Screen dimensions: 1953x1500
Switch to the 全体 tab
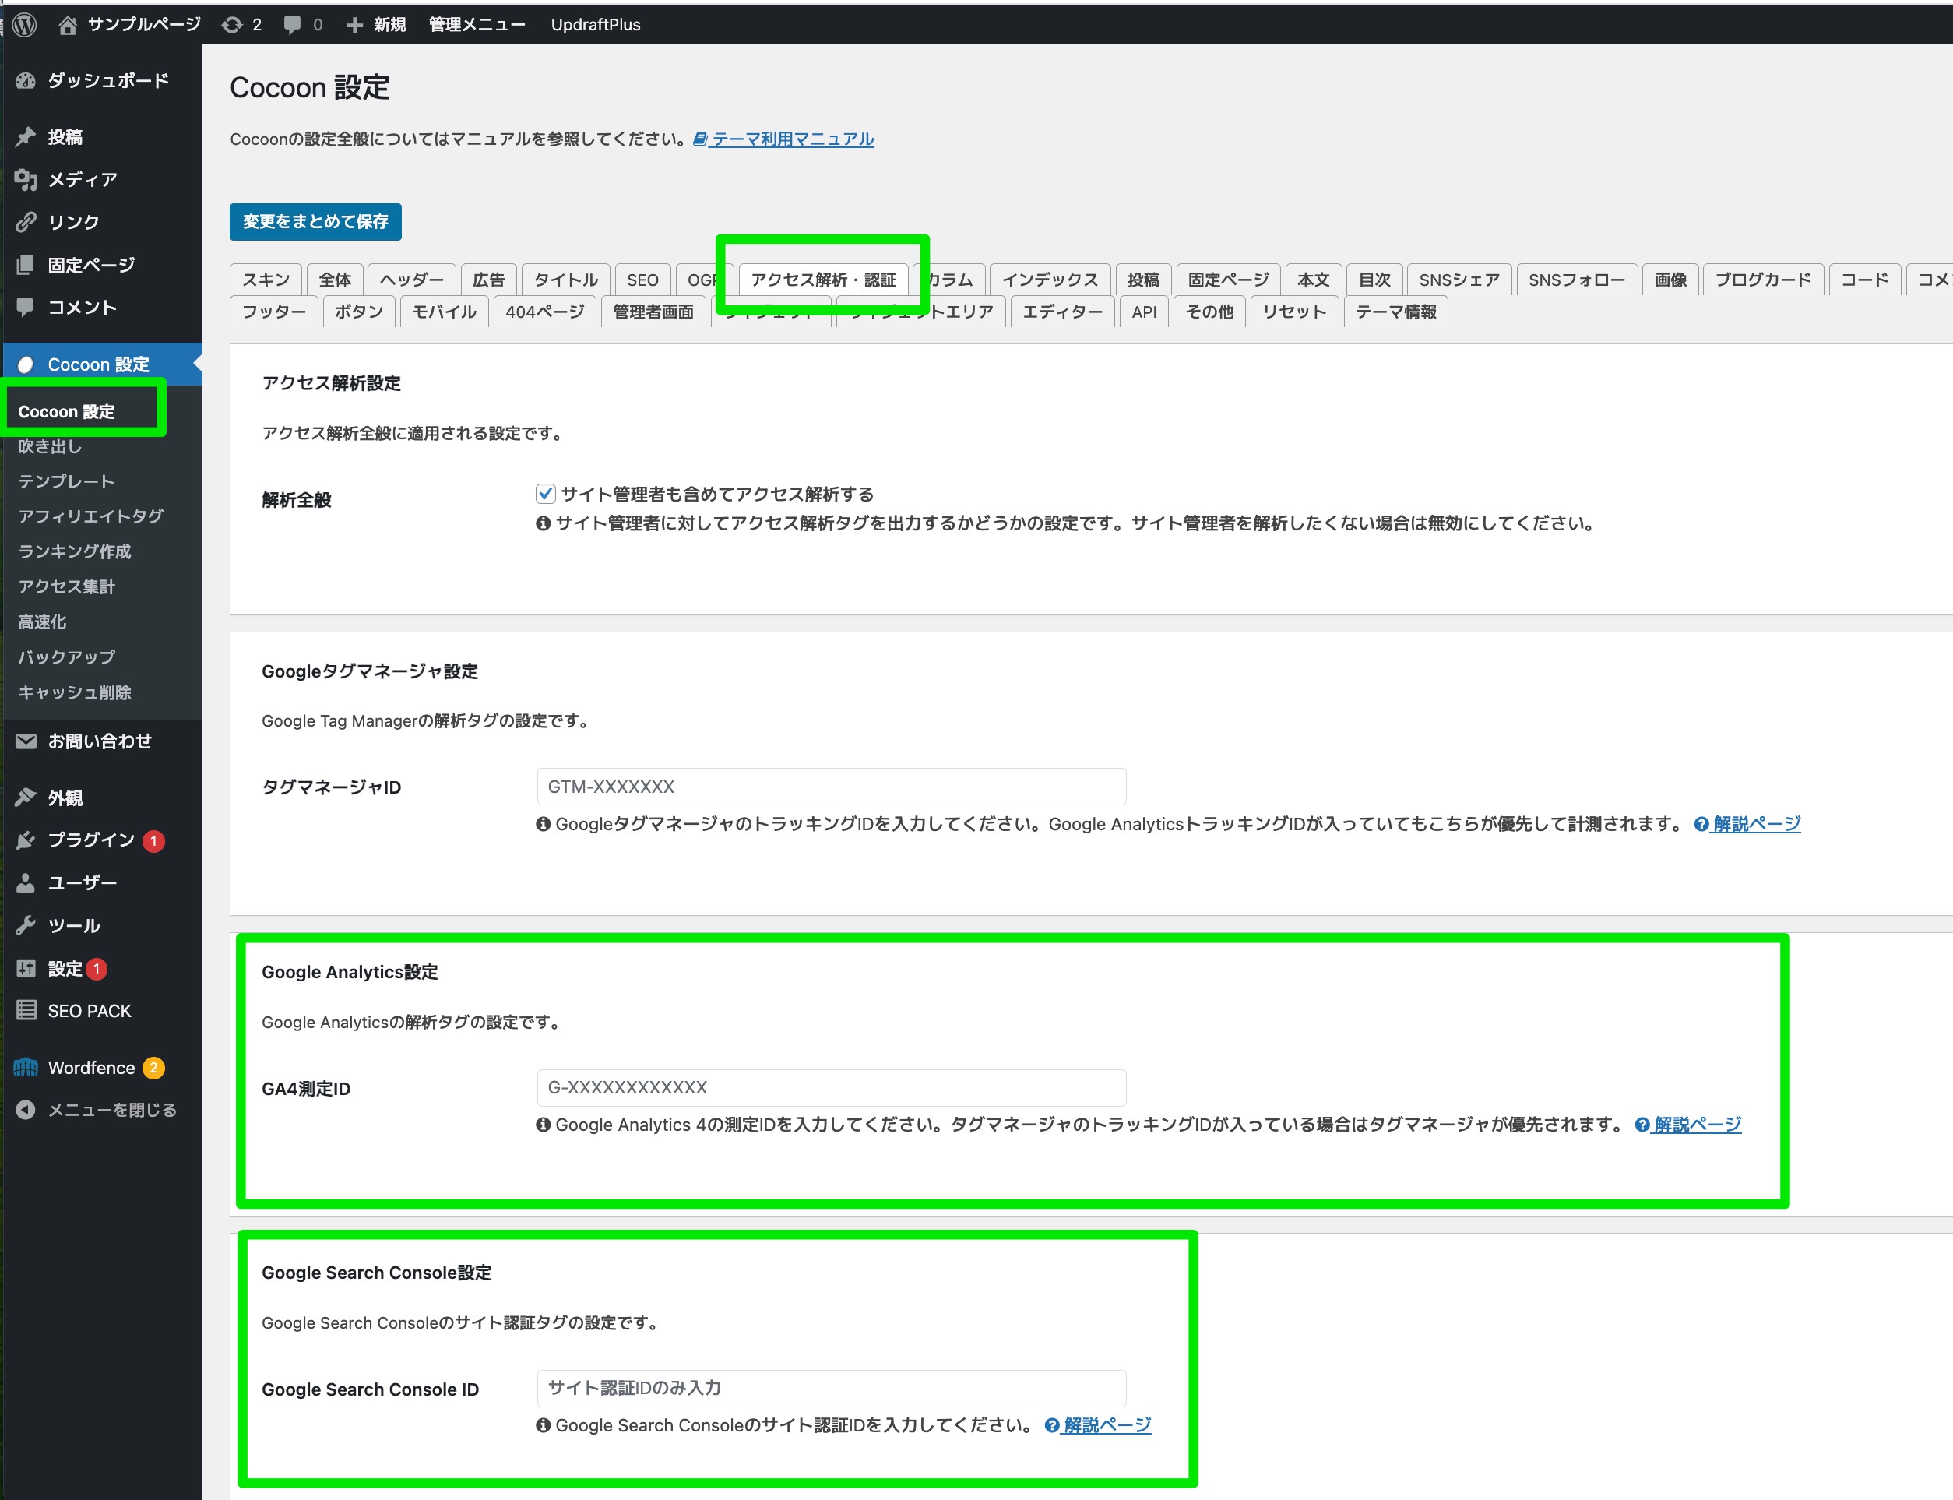pyautogui.click(x=335, y=280)
